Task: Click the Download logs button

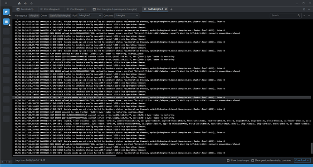Action: (302, 160)
